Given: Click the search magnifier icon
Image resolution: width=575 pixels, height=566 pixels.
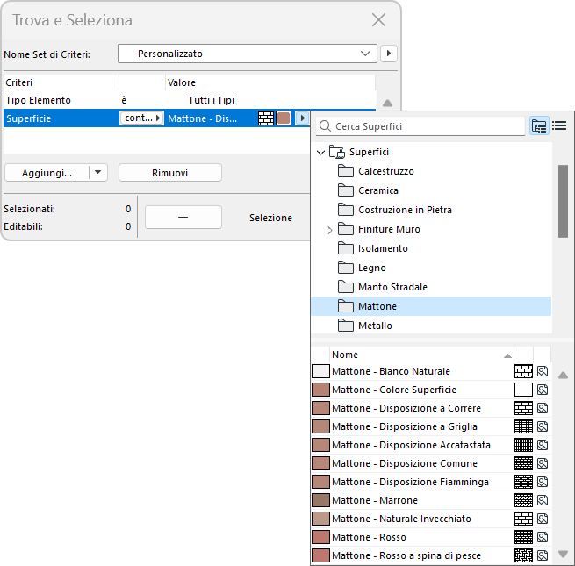Looking at the screenshot, I should tap(325, 126).
